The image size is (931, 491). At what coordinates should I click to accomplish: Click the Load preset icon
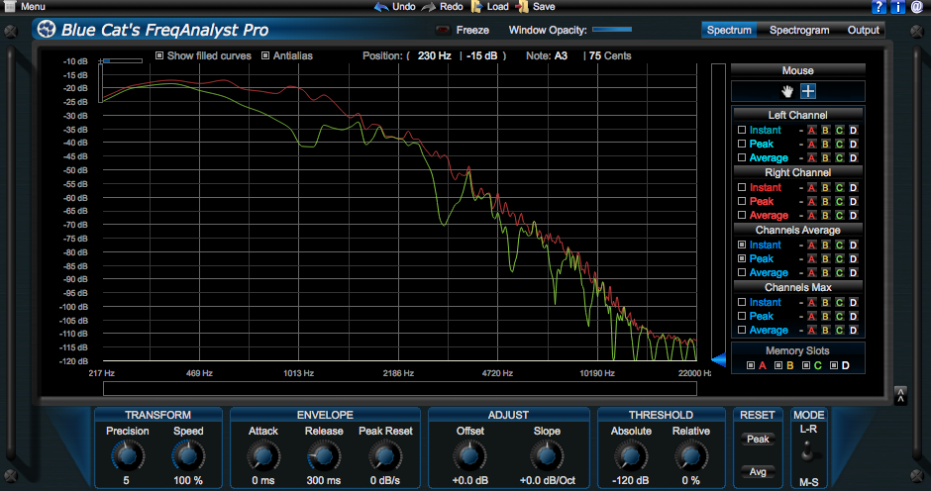click(476, 7)
